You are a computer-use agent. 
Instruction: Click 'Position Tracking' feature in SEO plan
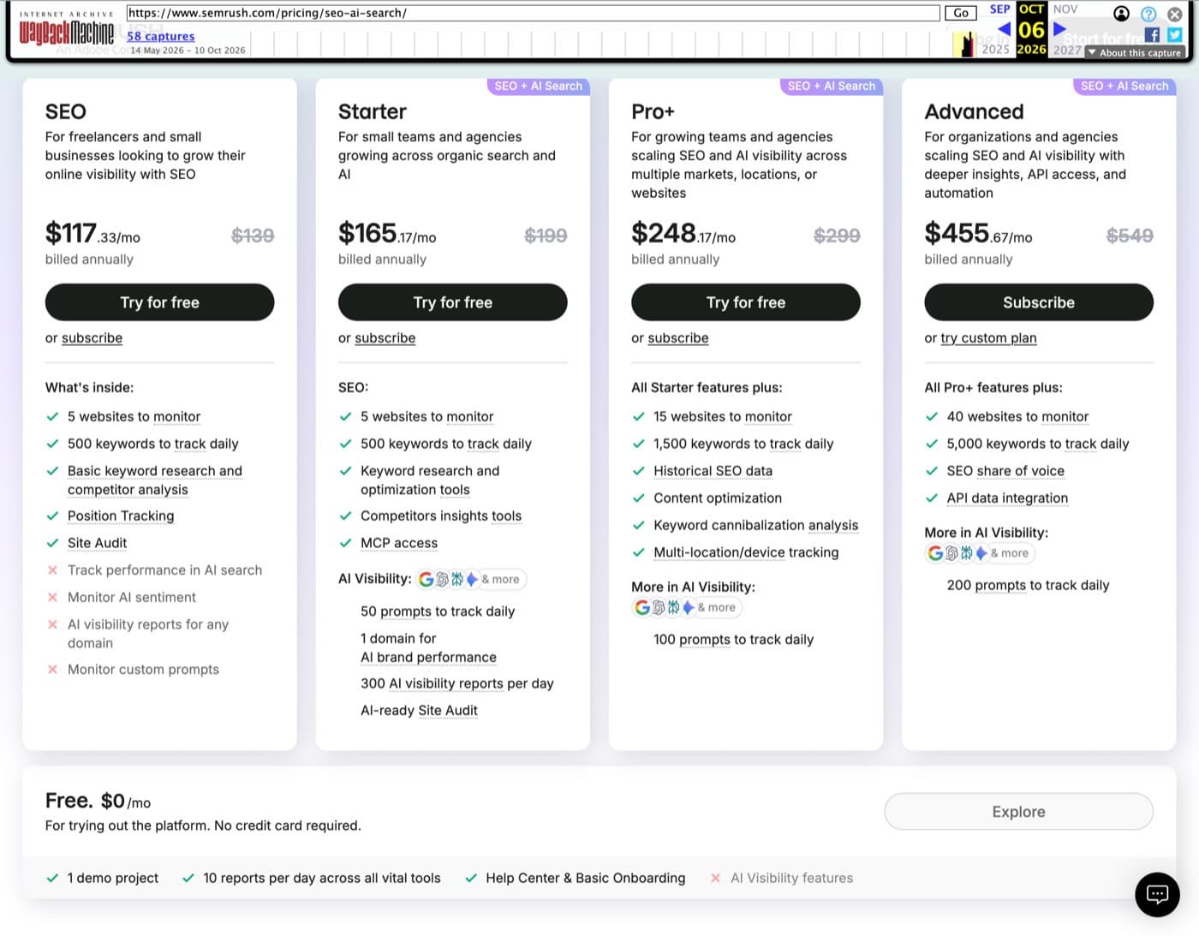coord(121,516)
